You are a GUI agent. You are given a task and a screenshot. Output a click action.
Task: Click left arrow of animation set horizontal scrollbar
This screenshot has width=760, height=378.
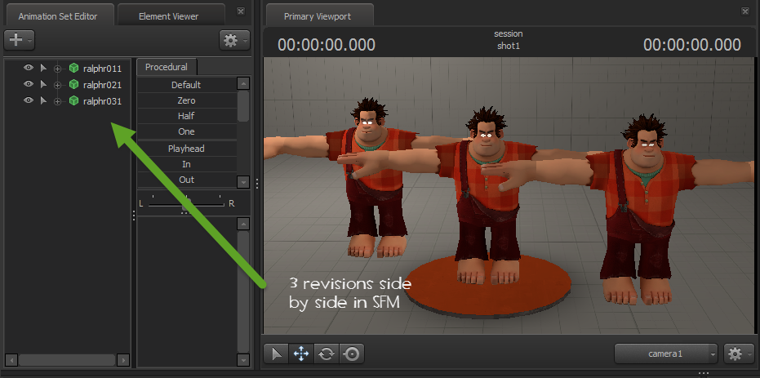click(x=11, y=360)
